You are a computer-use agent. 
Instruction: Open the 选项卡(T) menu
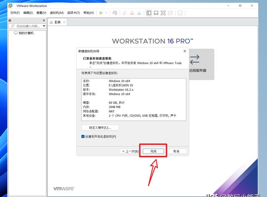tap(73, 13)
